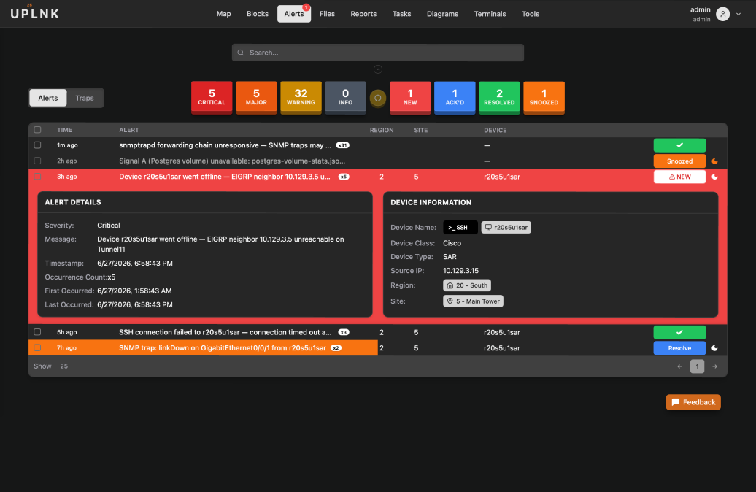Click the x5 occurrence badge on offline alert
This screenshot has width=756, height=492.
[x=343, y=177]
